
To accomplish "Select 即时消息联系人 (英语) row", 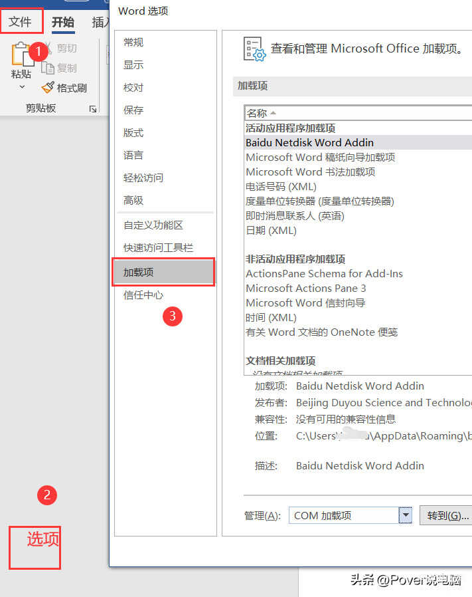I will [358, 216].
